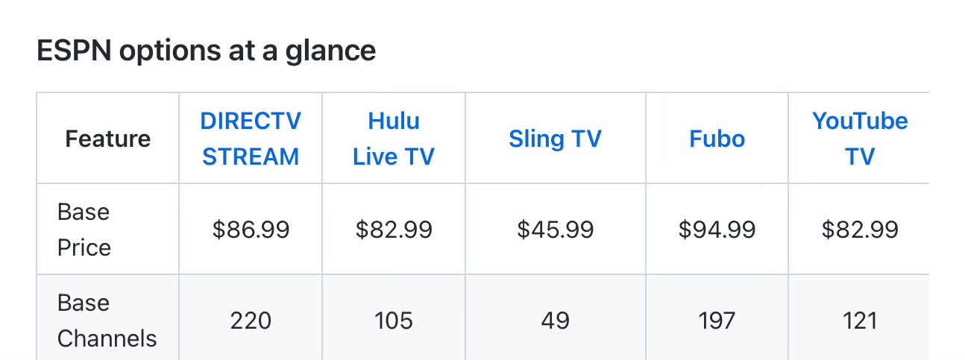Click the Base Channels row label

tap(107, 320)
